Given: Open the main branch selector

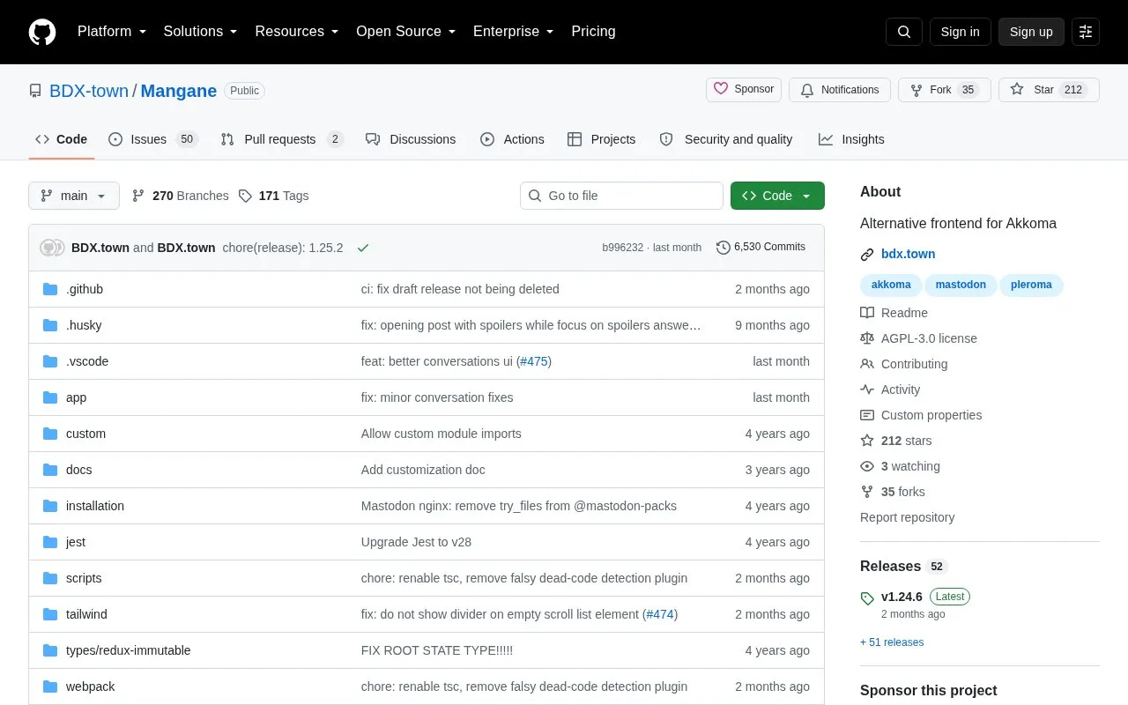Looking at the screenshot, I should tap(74, 196).
